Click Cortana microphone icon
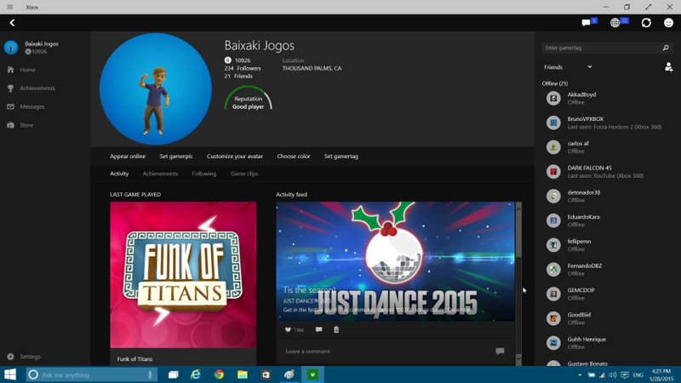Viewport: 681px width, 383px height. (x=150, y=374)
